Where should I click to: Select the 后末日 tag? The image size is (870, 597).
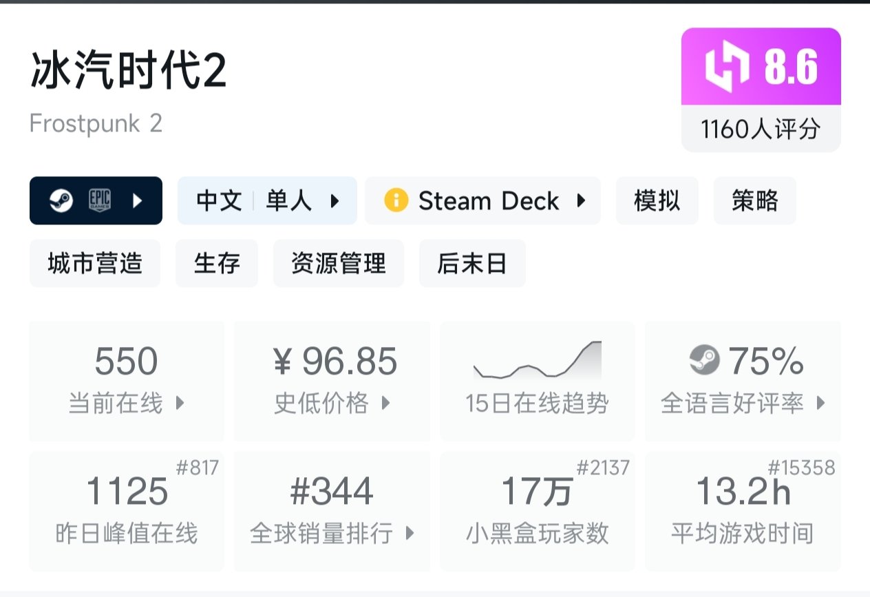(x=471, y=264)
